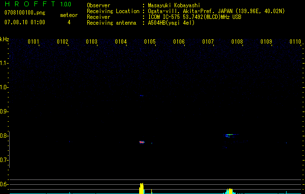Select the 0.9 kHz axis label
This screenshot has height=194, width=305.
(4, 112)
